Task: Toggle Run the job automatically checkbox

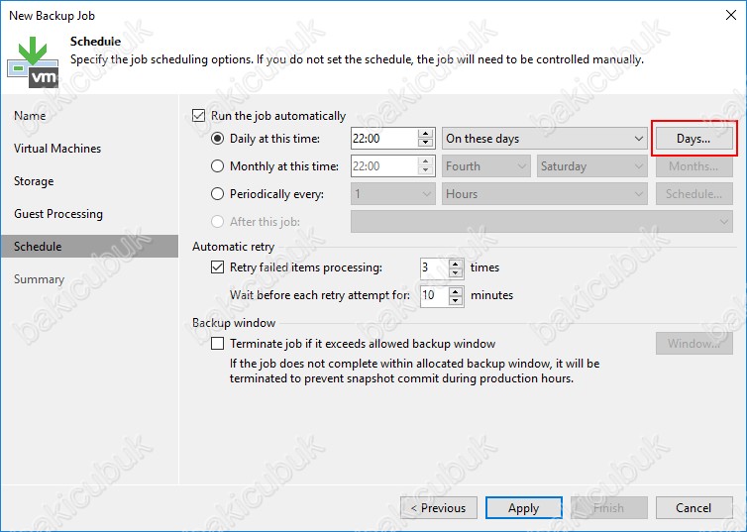Action: (199, 116)
